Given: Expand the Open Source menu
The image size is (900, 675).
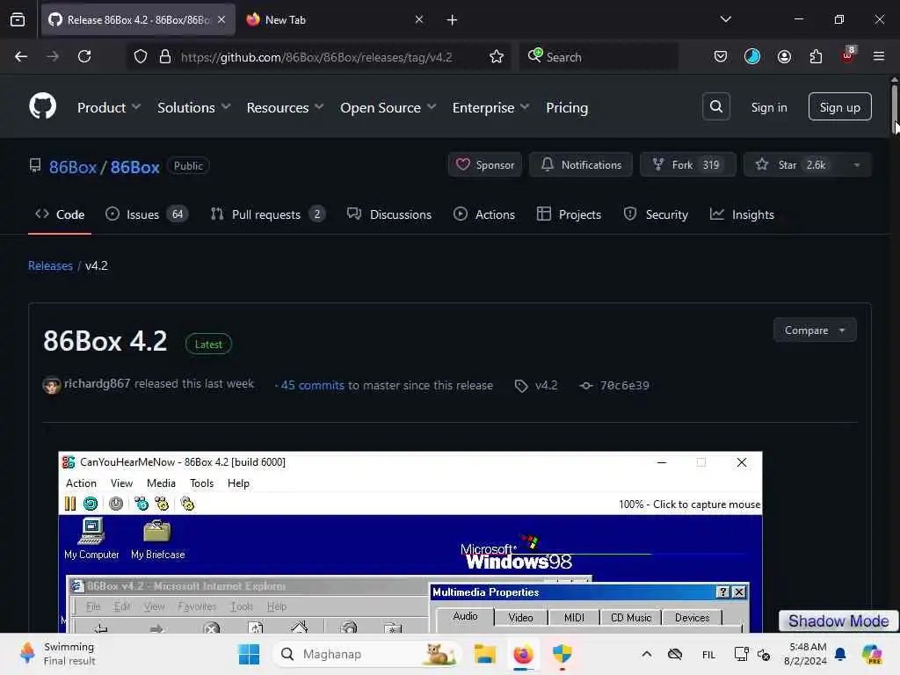Looking at the screenshot, I should click(388, 107).
